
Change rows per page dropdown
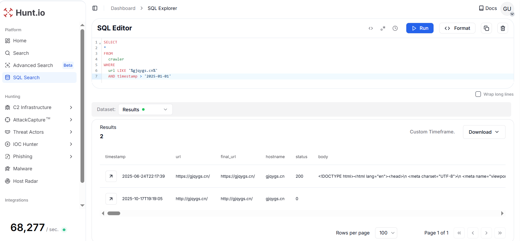(x=386, y=233)
